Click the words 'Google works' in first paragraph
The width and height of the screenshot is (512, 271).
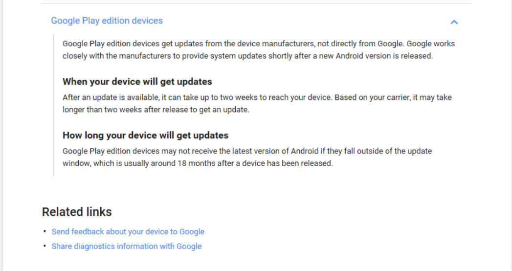[431, 43]
